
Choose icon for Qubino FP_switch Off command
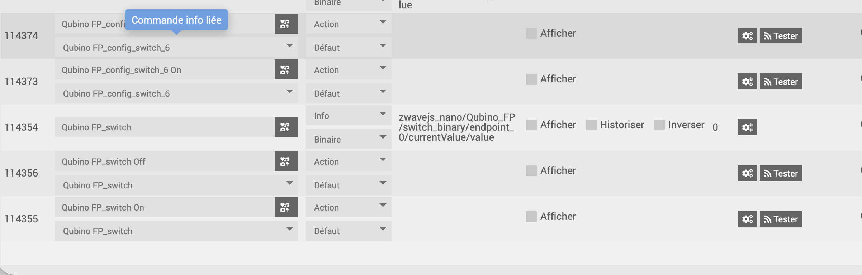coord(286,161)
